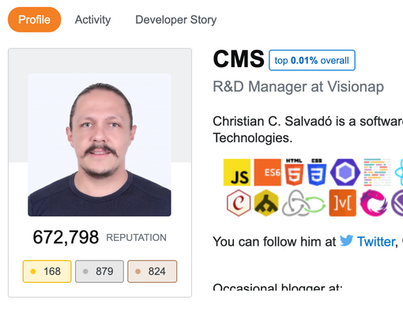403x316 pixels.
Task: Click the yellow hexagon Sequelize-style icon
Action: click(266, 203)
